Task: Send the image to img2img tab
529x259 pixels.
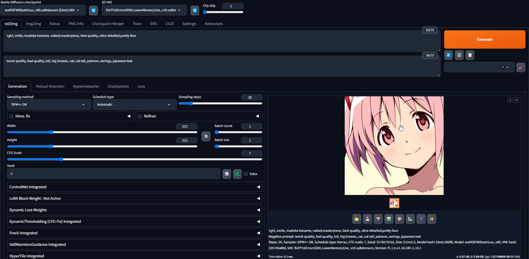Action: [x=389, y=219]
